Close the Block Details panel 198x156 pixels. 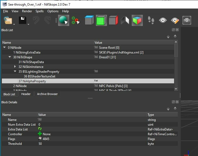pyautogui.click(x=177, y=102)
